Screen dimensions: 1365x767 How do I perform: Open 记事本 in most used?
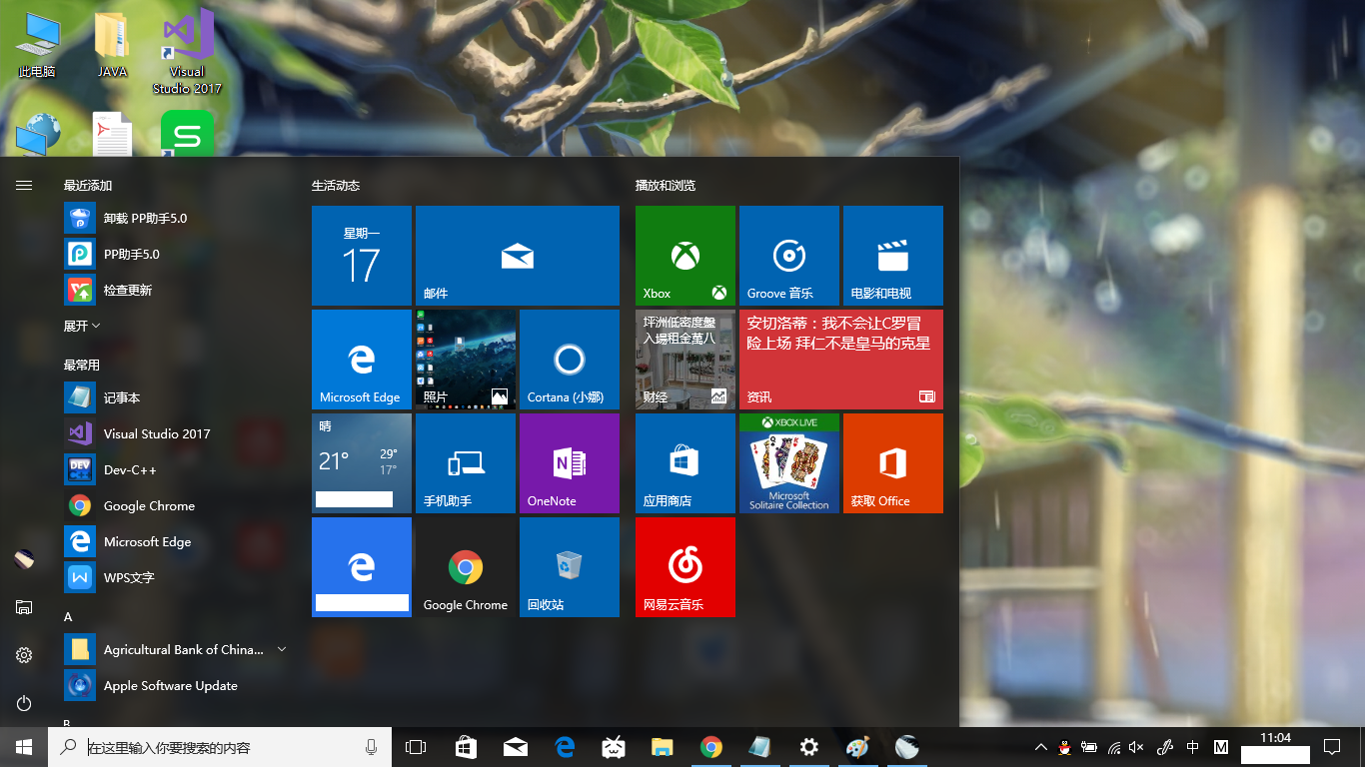pyautogui.click(x=176, y=397)
